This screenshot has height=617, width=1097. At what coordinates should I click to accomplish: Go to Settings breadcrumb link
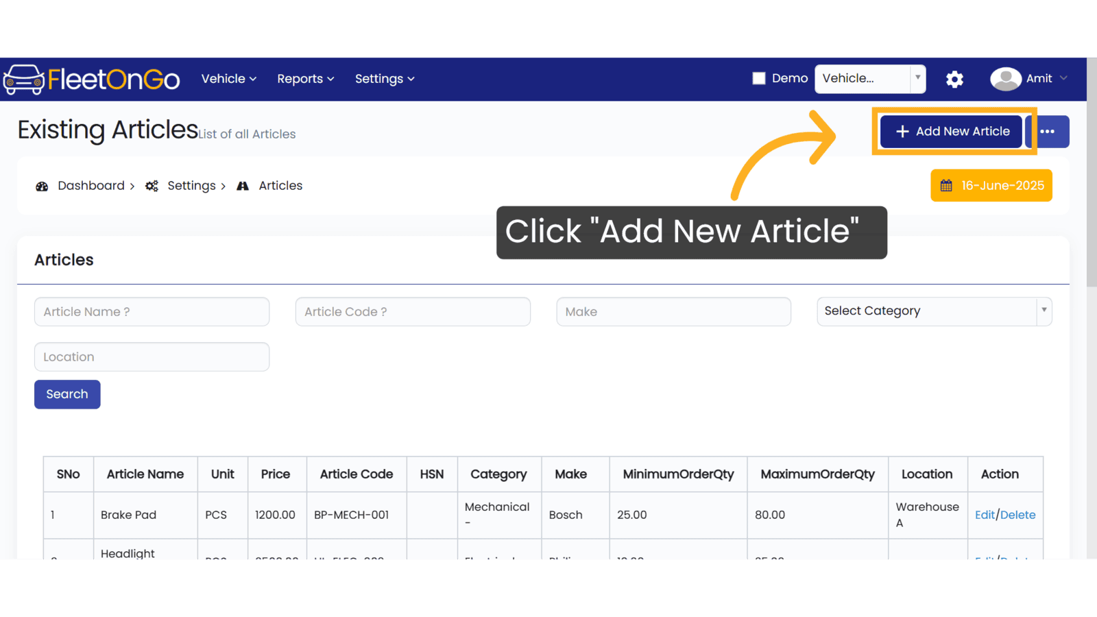191,186
